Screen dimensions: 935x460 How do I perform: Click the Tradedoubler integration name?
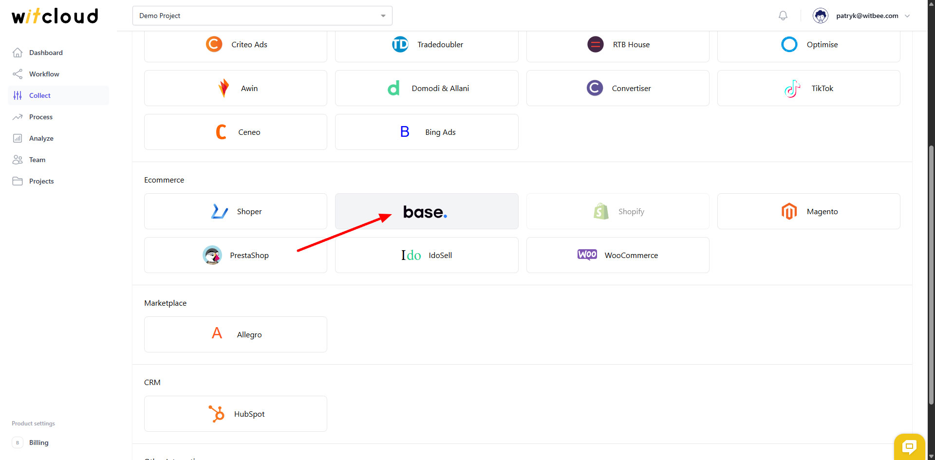click(x=440, y=44)
